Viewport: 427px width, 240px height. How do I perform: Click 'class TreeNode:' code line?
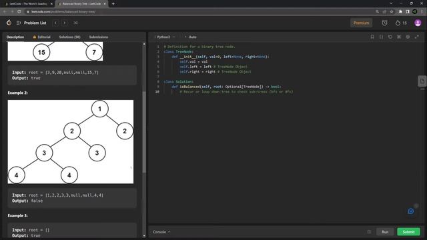click(x=179, y=52)
